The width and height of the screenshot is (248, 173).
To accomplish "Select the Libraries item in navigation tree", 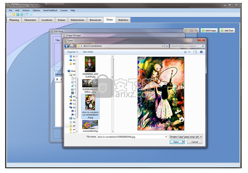I will click(x=72, y=75).
